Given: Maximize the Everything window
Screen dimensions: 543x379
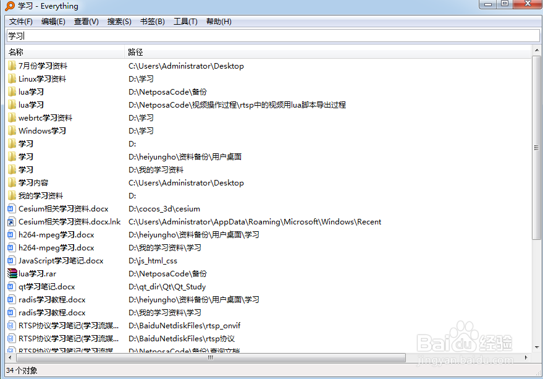Looking at the screenshot, I should [505, 4].
